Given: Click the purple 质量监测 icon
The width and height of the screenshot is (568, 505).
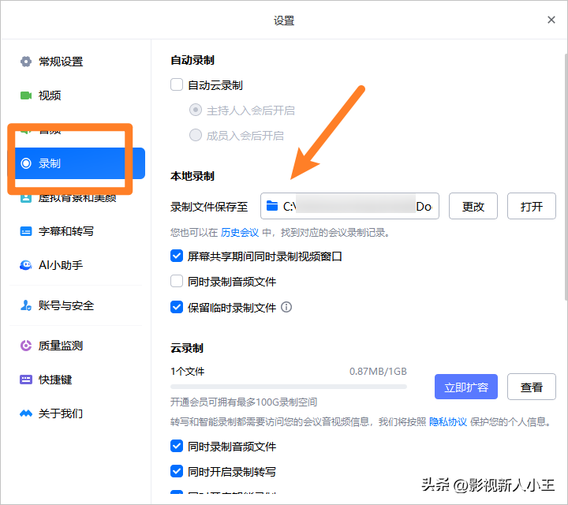Looking at the screenshot, I should 26,346.
